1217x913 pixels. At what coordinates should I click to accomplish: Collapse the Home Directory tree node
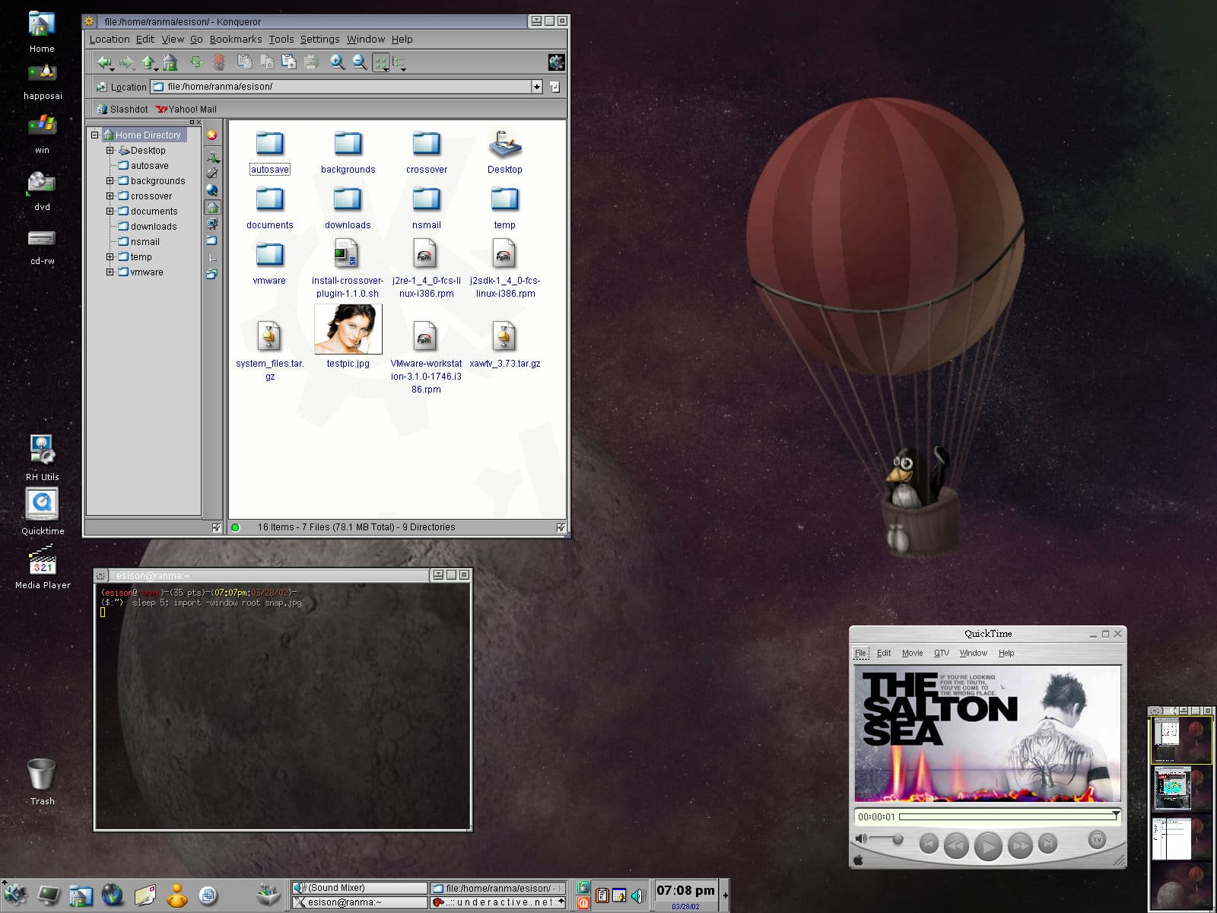(95, 135)
